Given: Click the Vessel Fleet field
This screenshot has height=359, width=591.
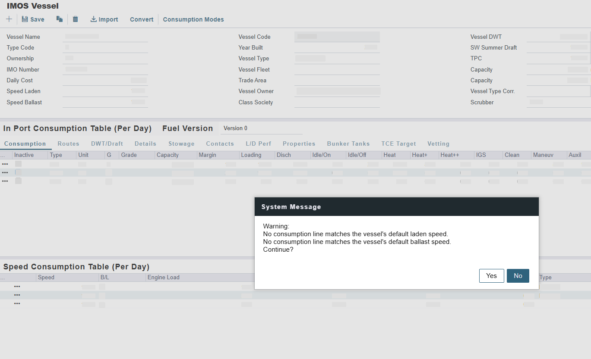Looking at the screenshot, I should (x=337, y=70).
